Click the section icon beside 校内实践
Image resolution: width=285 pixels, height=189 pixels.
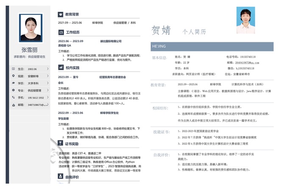coord(61,68)
